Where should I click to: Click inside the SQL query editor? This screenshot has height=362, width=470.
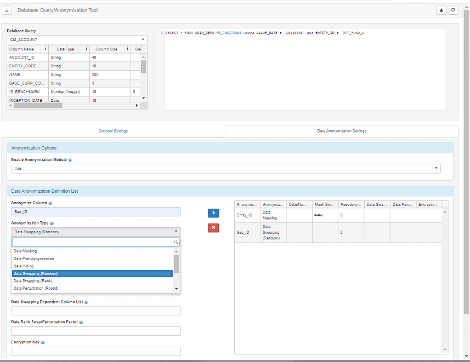pyautogui.click(x=304, y=70)
